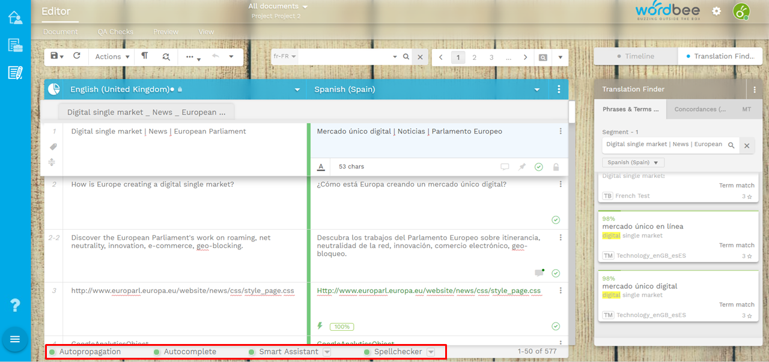
Task: Click the refresh icon in the toolbar
Action: click(x=77, y=56)
